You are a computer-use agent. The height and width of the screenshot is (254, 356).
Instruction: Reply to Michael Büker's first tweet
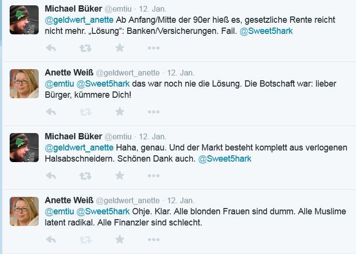(51, 48)
